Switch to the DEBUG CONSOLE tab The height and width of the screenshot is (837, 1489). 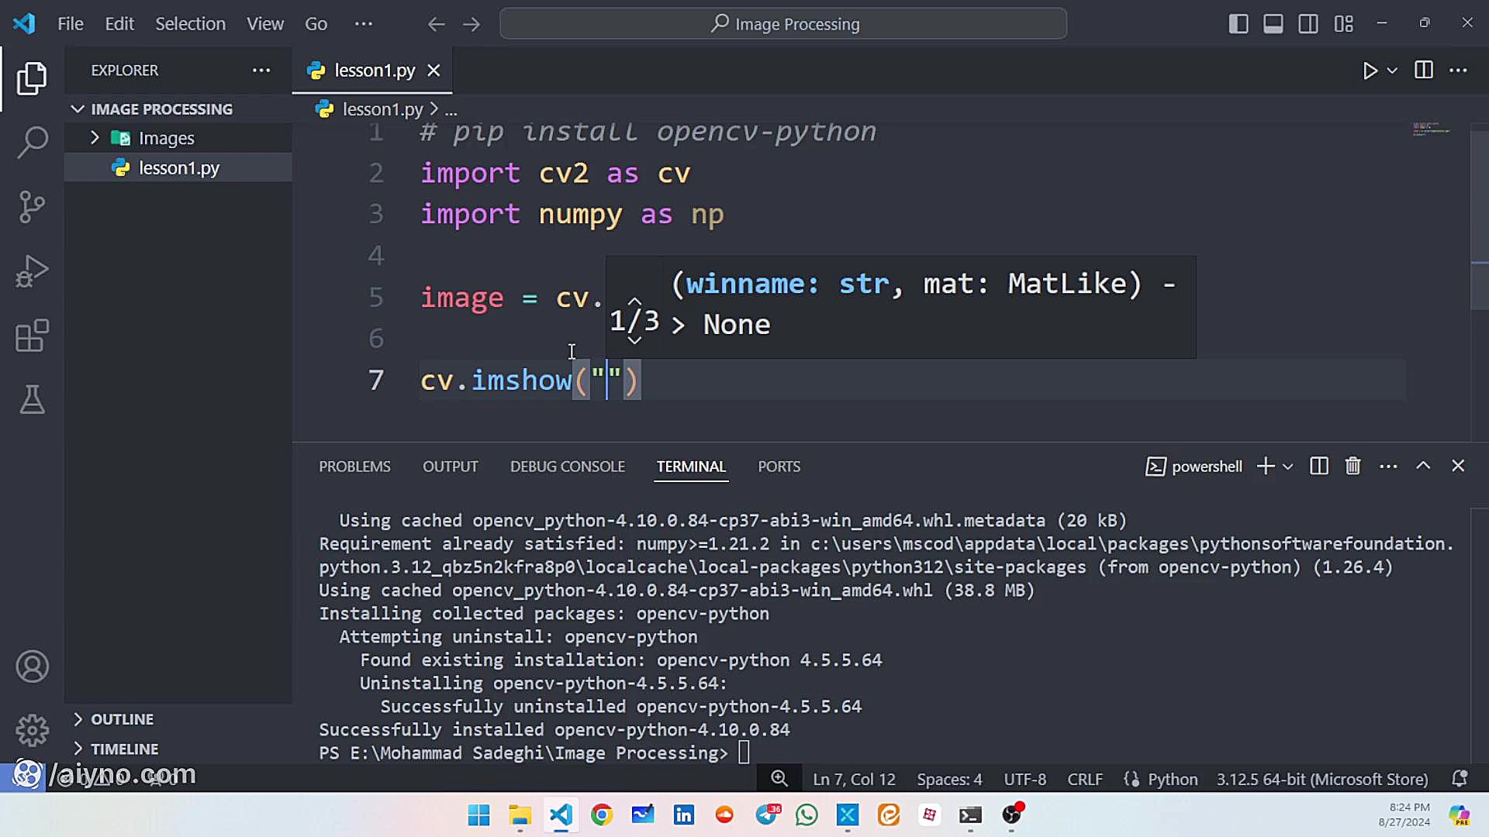tap(568, 467)
